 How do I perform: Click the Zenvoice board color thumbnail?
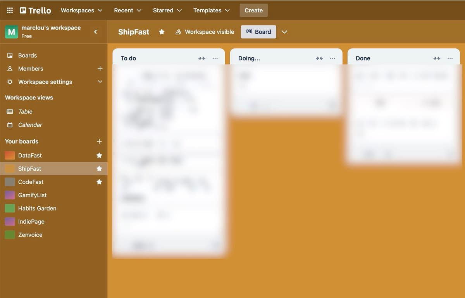click(x=10, y=235)
